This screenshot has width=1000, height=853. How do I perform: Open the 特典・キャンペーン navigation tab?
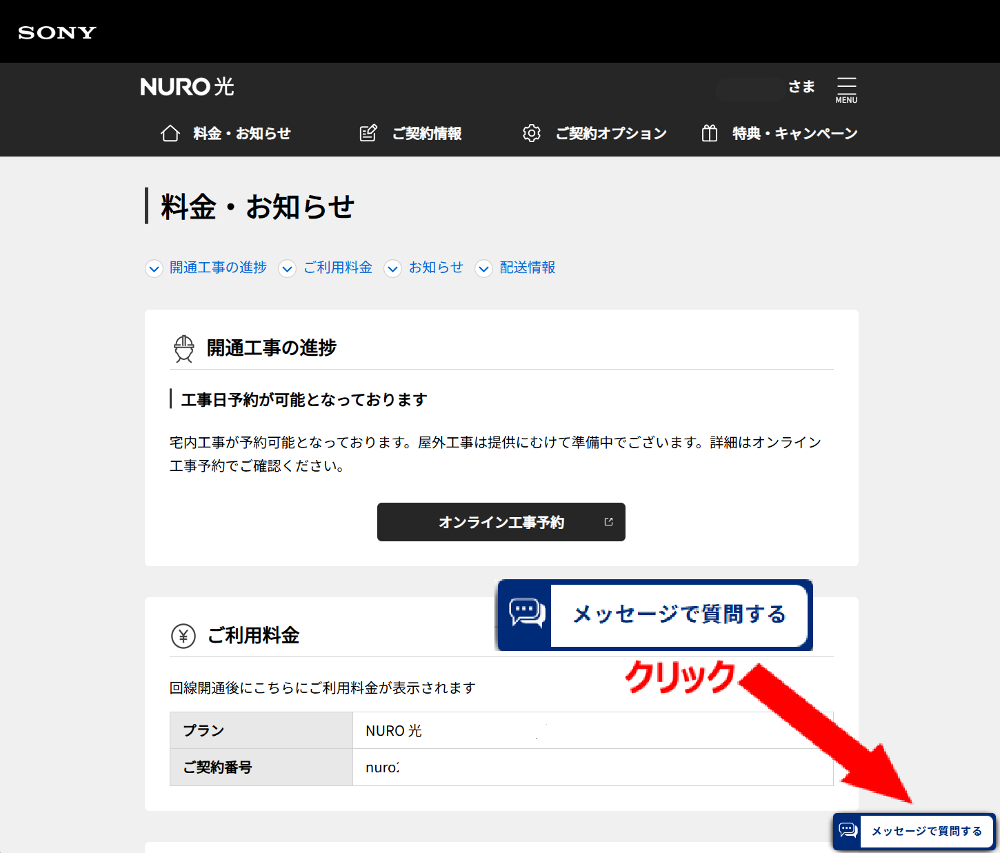point(794,133)
